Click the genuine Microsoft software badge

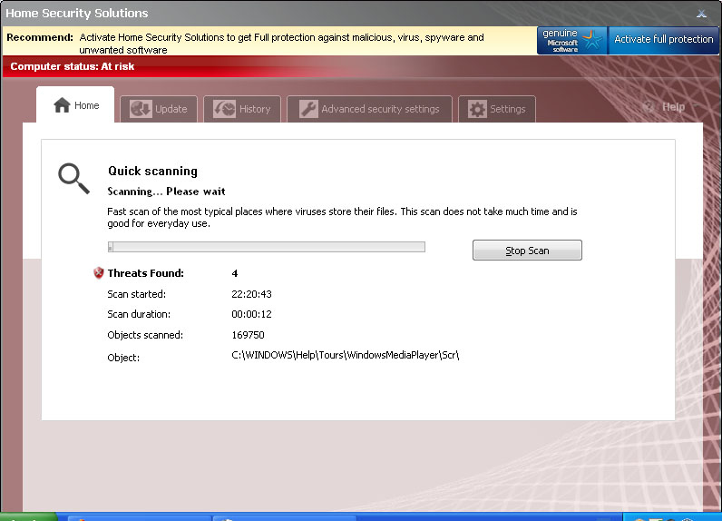pyautogui.click(x=572, y=41)
